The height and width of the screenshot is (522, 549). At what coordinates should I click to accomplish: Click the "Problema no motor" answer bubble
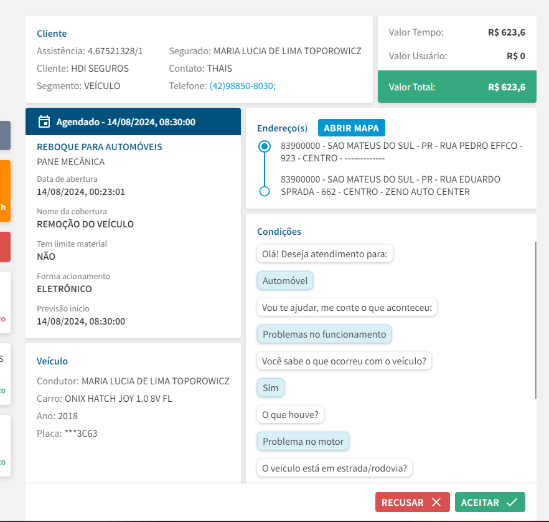(303, 442)
